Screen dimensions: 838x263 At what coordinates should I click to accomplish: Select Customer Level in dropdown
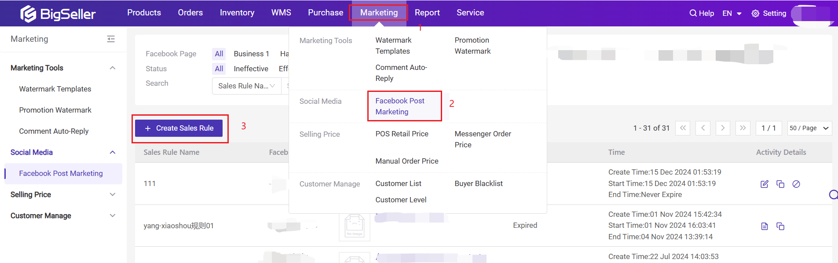[x=401, y=200]
